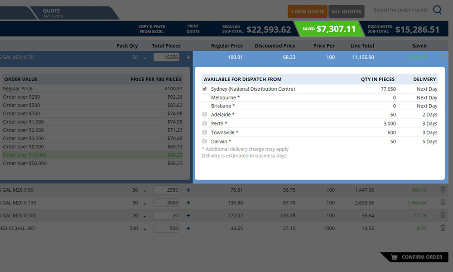Remove the GAL M20 X 300 row
The width and height of the screenshot is (453, 272).
443,215
